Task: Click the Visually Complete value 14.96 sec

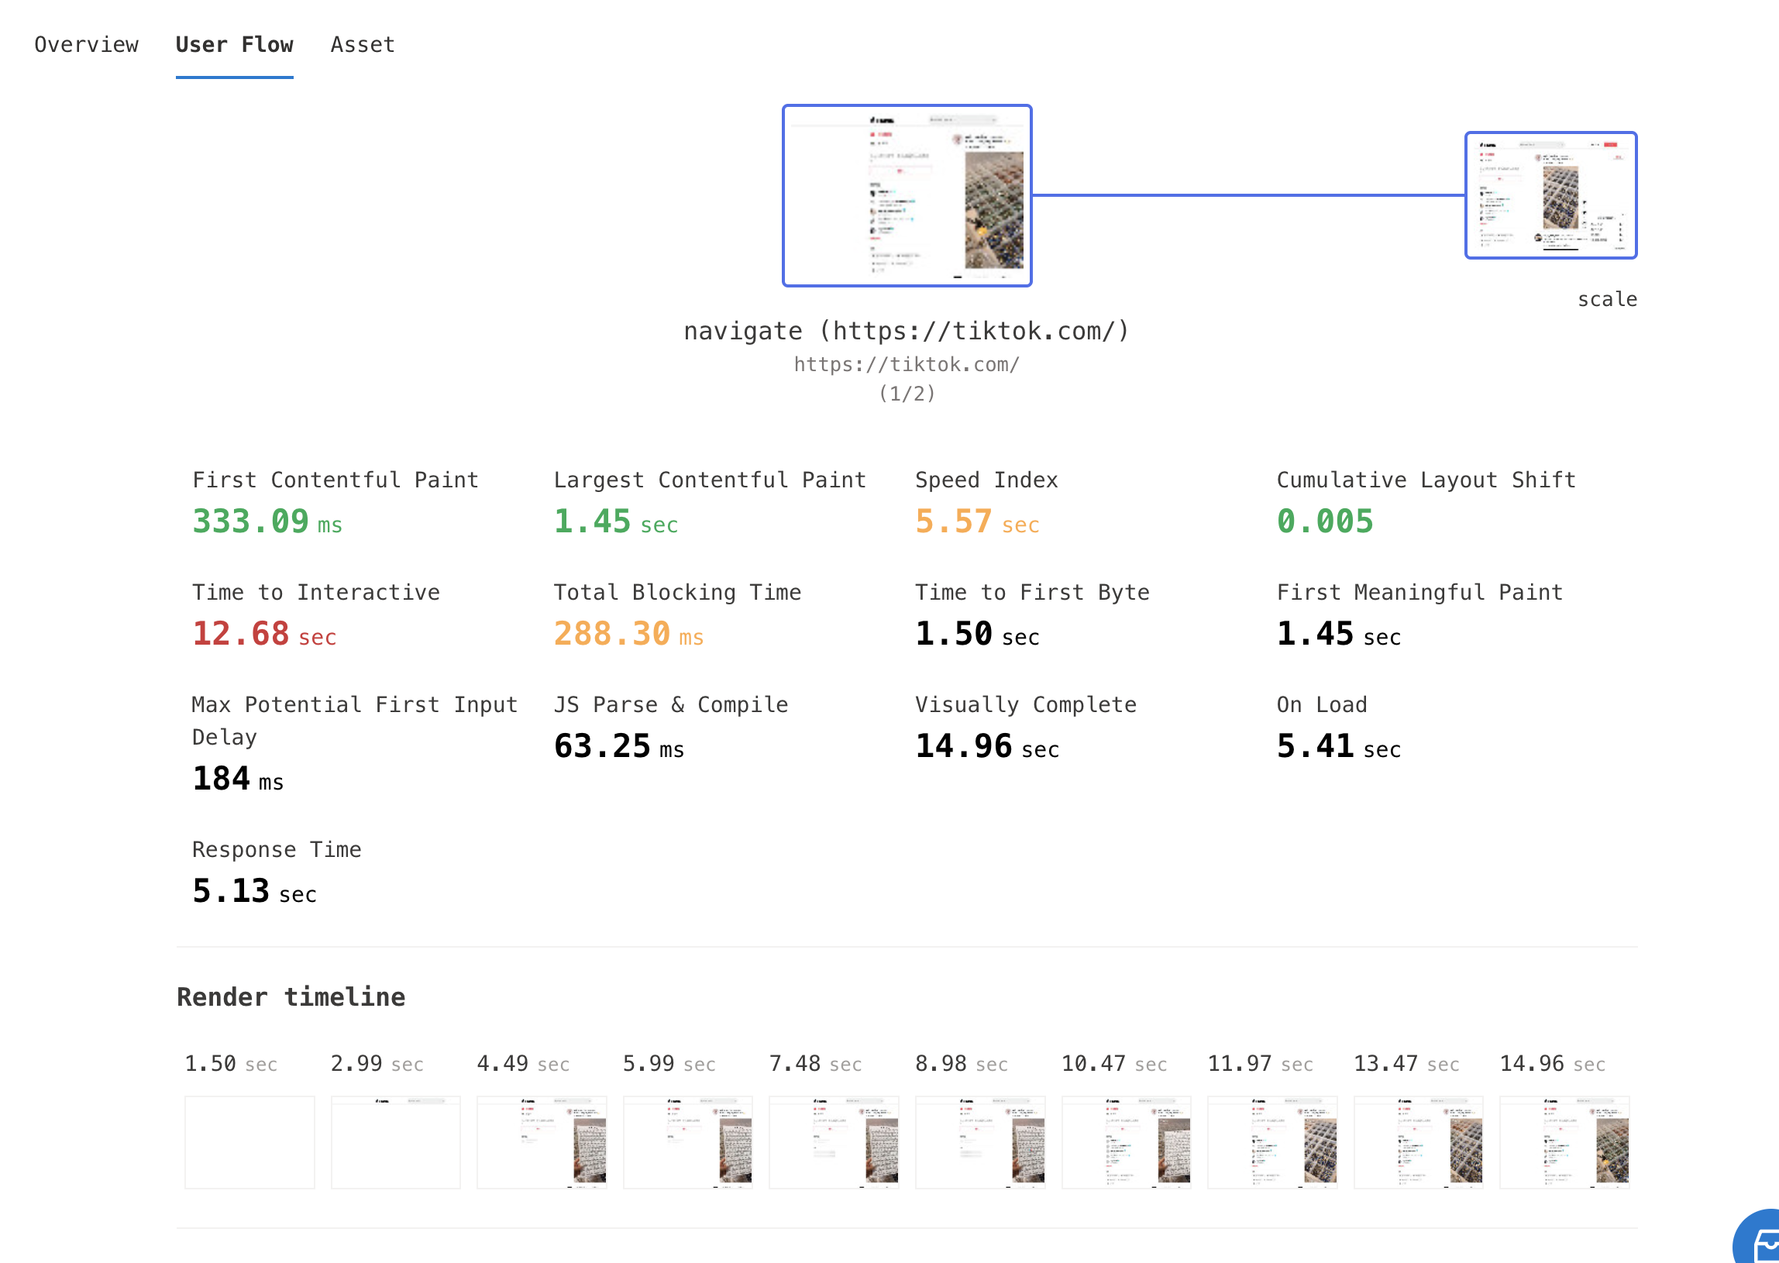Action: (986, 747)
